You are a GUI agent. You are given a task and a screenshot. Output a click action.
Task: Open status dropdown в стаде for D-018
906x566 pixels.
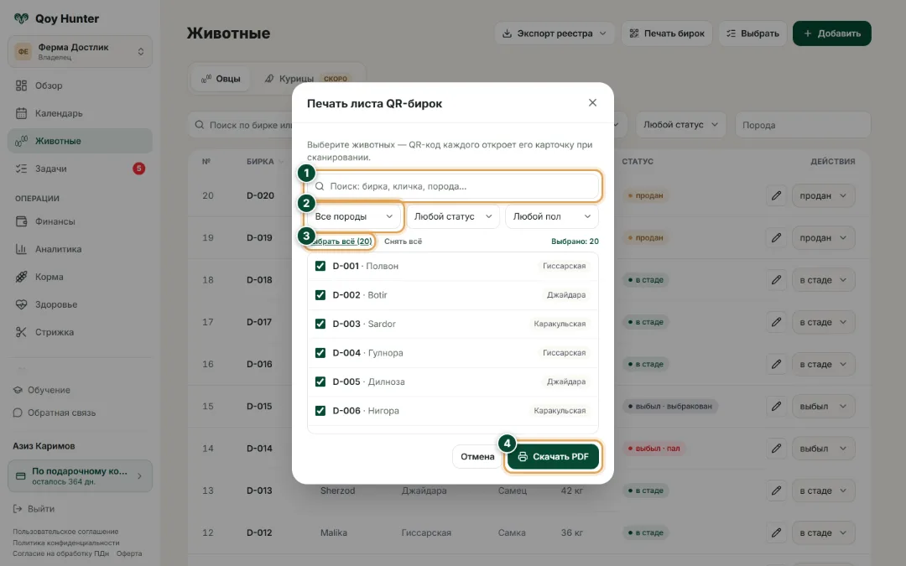(x=823, y=280)
